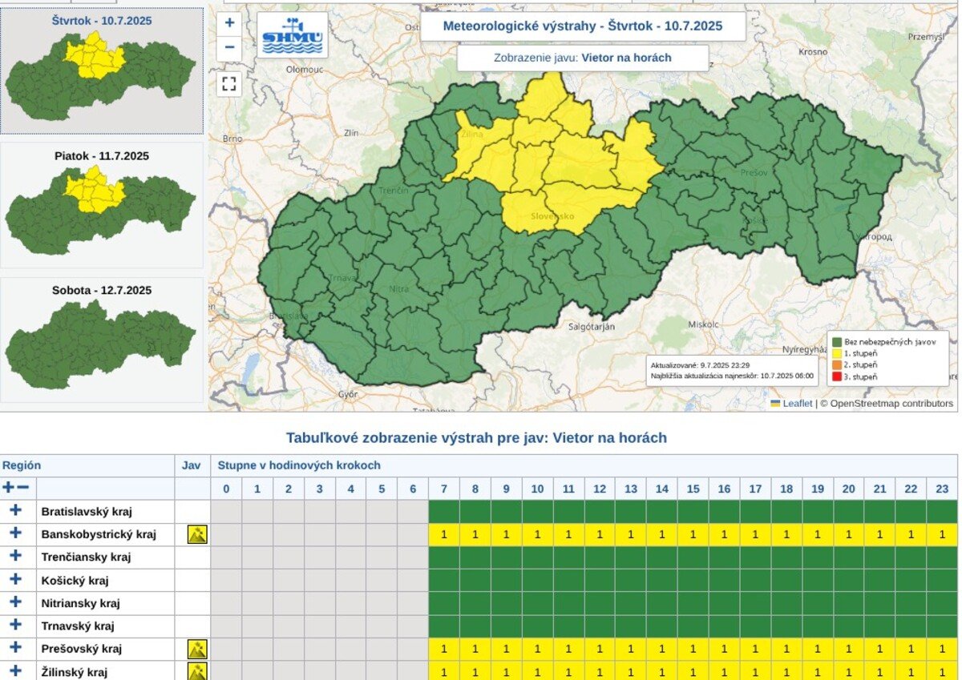Zoom in on the map
962x680 pixels.
(x=229, y=22)
